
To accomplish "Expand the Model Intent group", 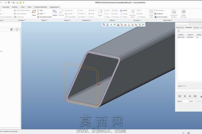I will (168, 20).
